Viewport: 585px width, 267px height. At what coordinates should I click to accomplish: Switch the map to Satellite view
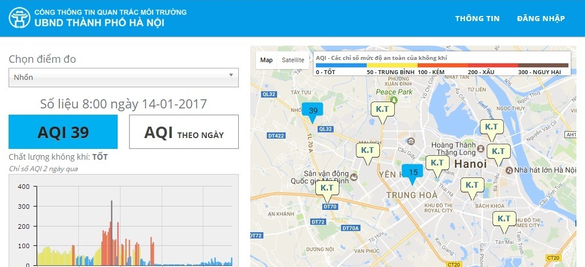coord(292,60)
